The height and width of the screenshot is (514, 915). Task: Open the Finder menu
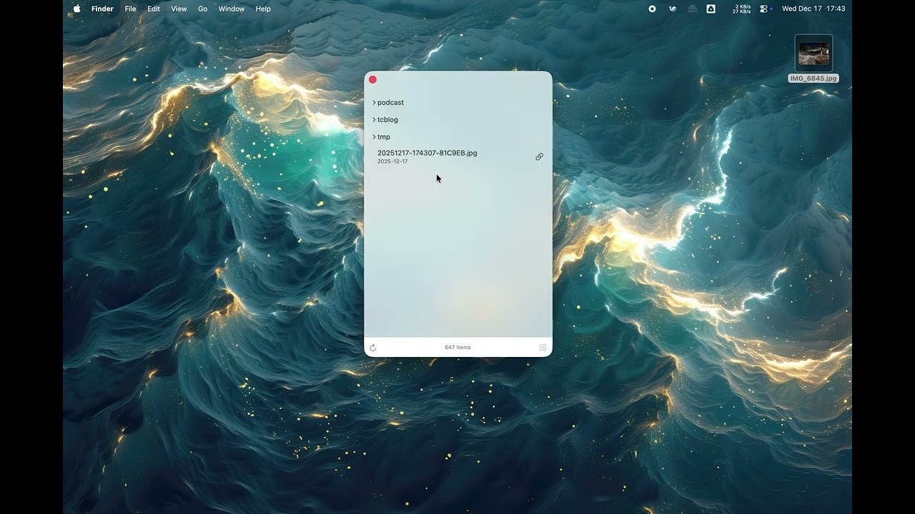tap(102, 9)
